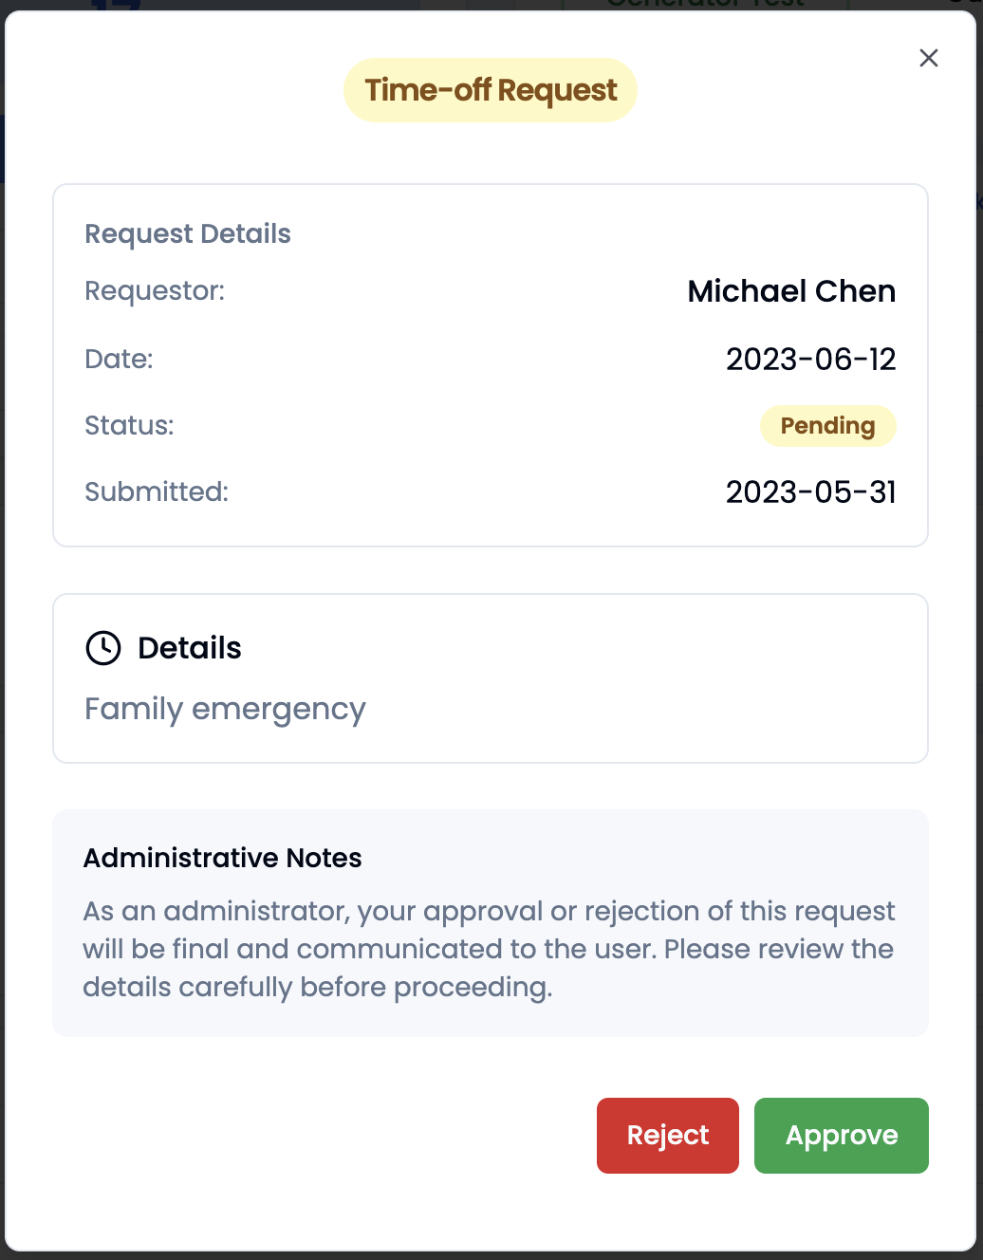Select the requestor name Michael Chen

click(791, 291)
